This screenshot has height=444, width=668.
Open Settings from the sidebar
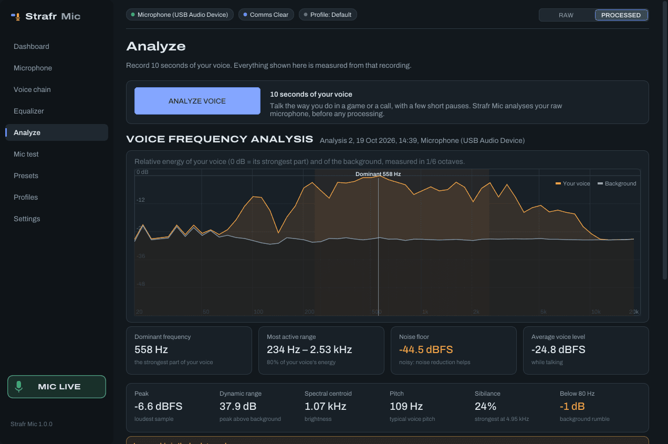57,219
